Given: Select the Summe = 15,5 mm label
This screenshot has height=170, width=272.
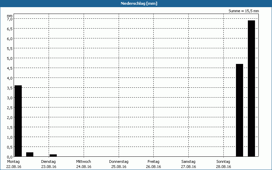Looking at the screenshot, I should [243, 11].
